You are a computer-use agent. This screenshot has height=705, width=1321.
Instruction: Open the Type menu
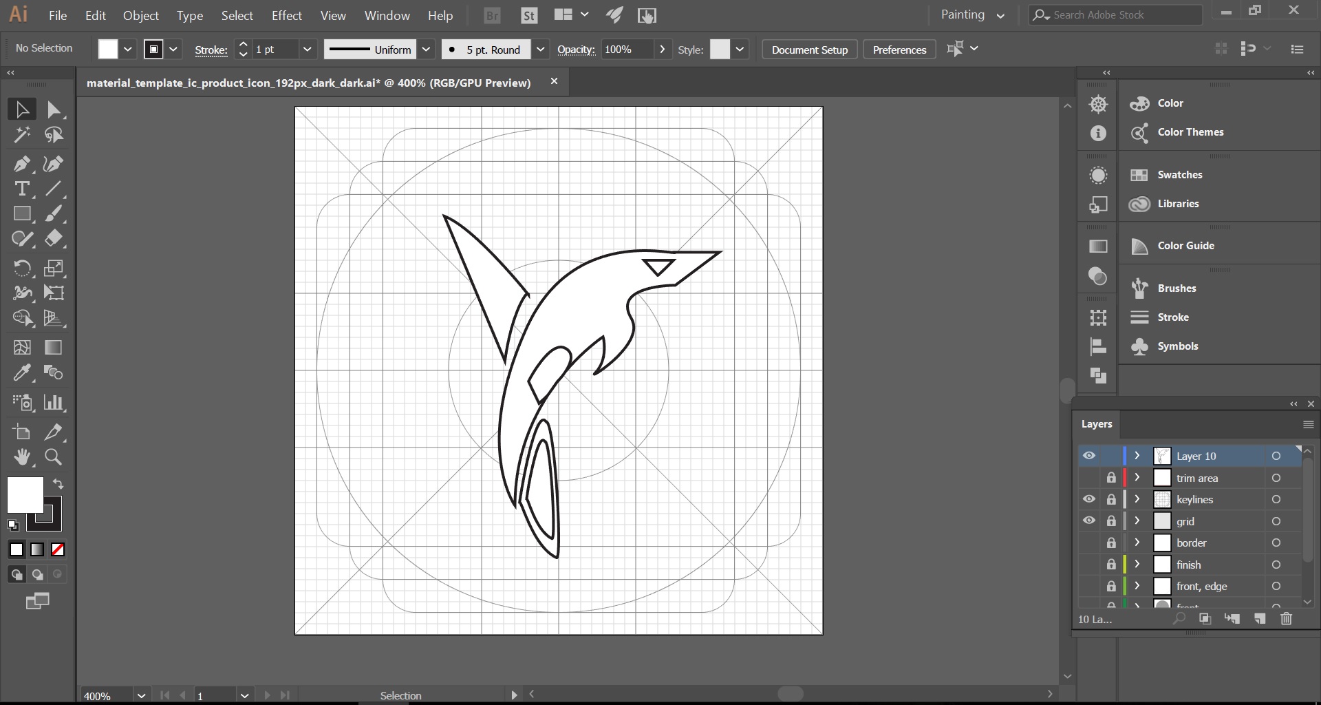coord(190,15)
